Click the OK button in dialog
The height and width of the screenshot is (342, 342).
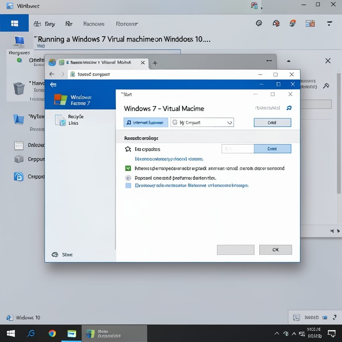pyautogui.click(x=276, y=250)
